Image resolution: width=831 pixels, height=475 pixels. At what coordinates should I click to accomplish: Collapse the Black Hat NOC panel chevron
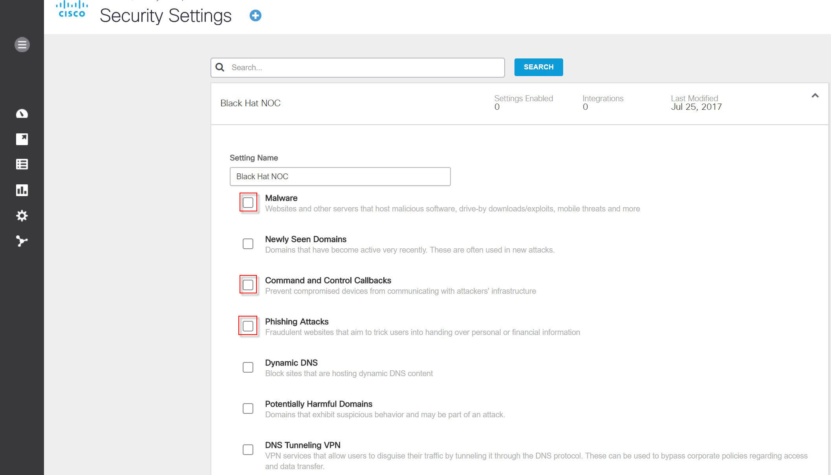pos(815,96)
